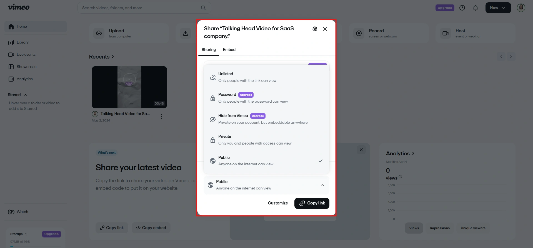Click Copy link under Share your latest video
The width and height of the screenshot is (533, 248).
click(x=112, y=228)
